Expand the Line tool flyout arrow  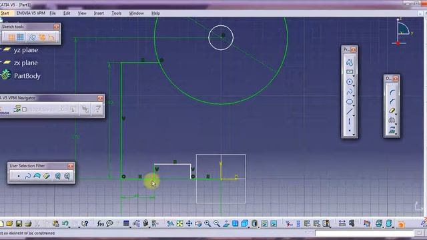point(354,115)
